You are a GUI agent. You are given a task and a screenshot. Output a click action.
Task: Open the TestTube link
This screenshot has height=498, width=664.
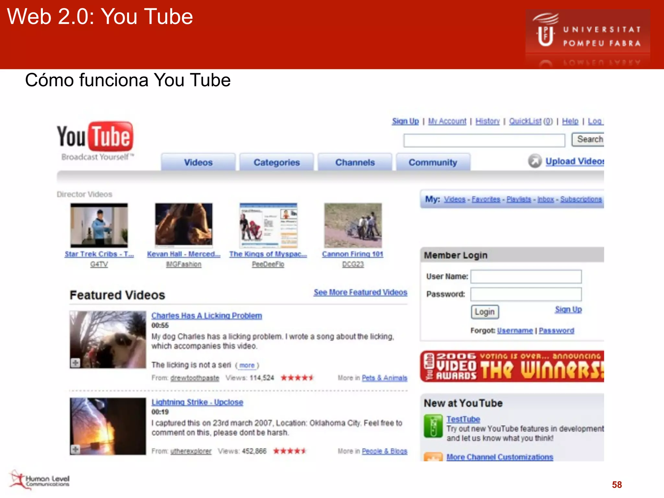click(463, 419)
